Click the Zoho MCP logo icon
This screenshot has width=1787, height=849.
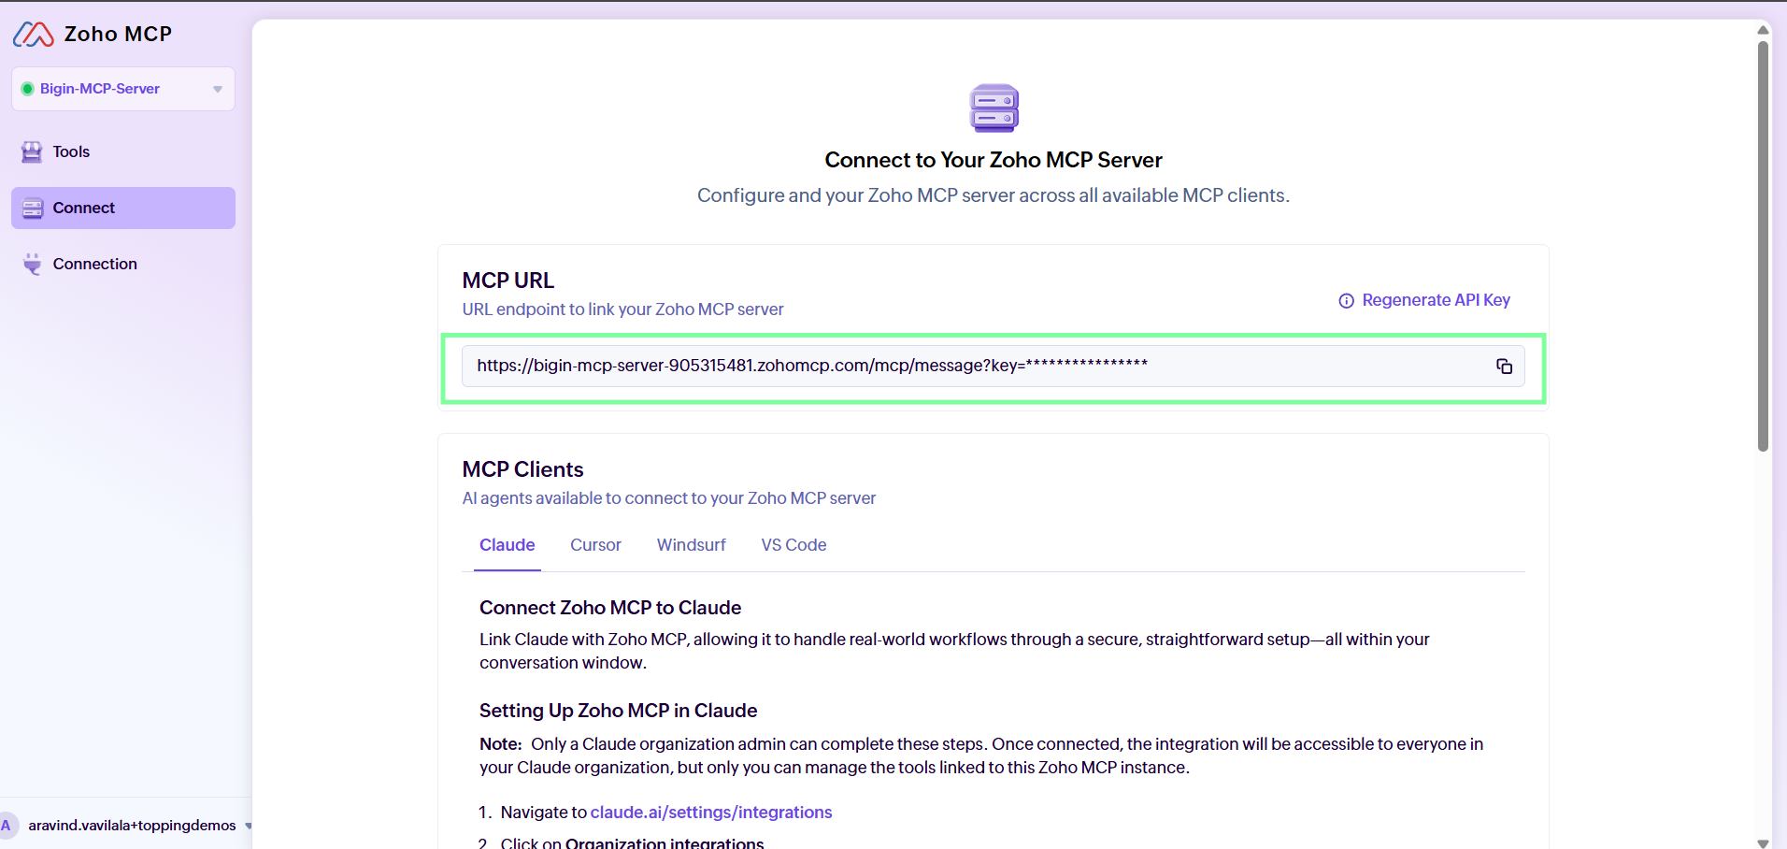click(x=34, y=35)
